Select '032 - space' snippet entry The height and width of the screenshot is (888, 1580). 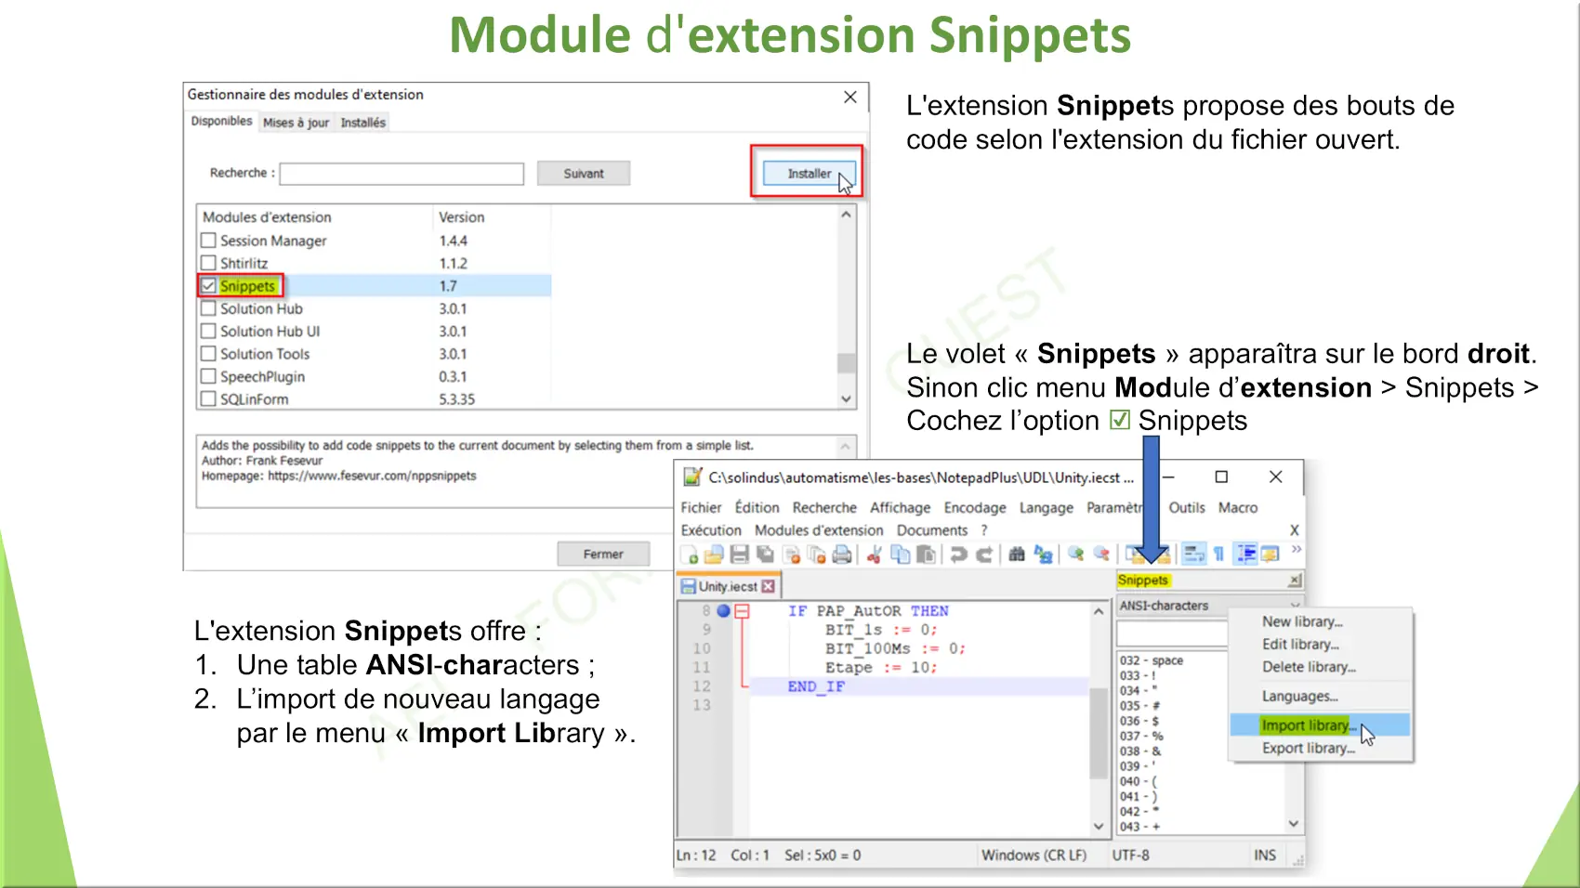(x=1152, y=660)
